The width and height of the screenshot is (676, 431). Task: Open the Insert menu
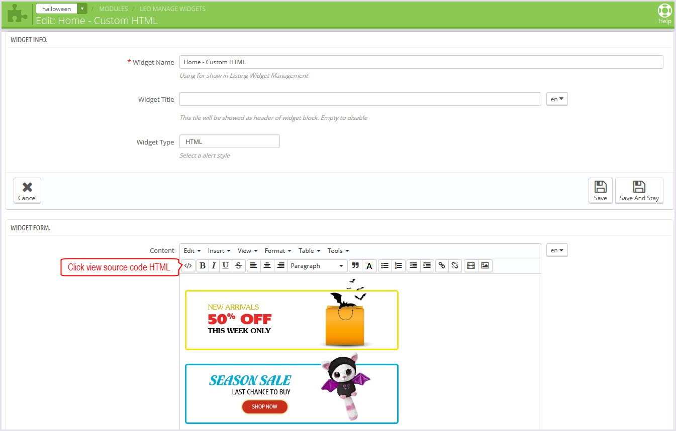coord(219,251)
